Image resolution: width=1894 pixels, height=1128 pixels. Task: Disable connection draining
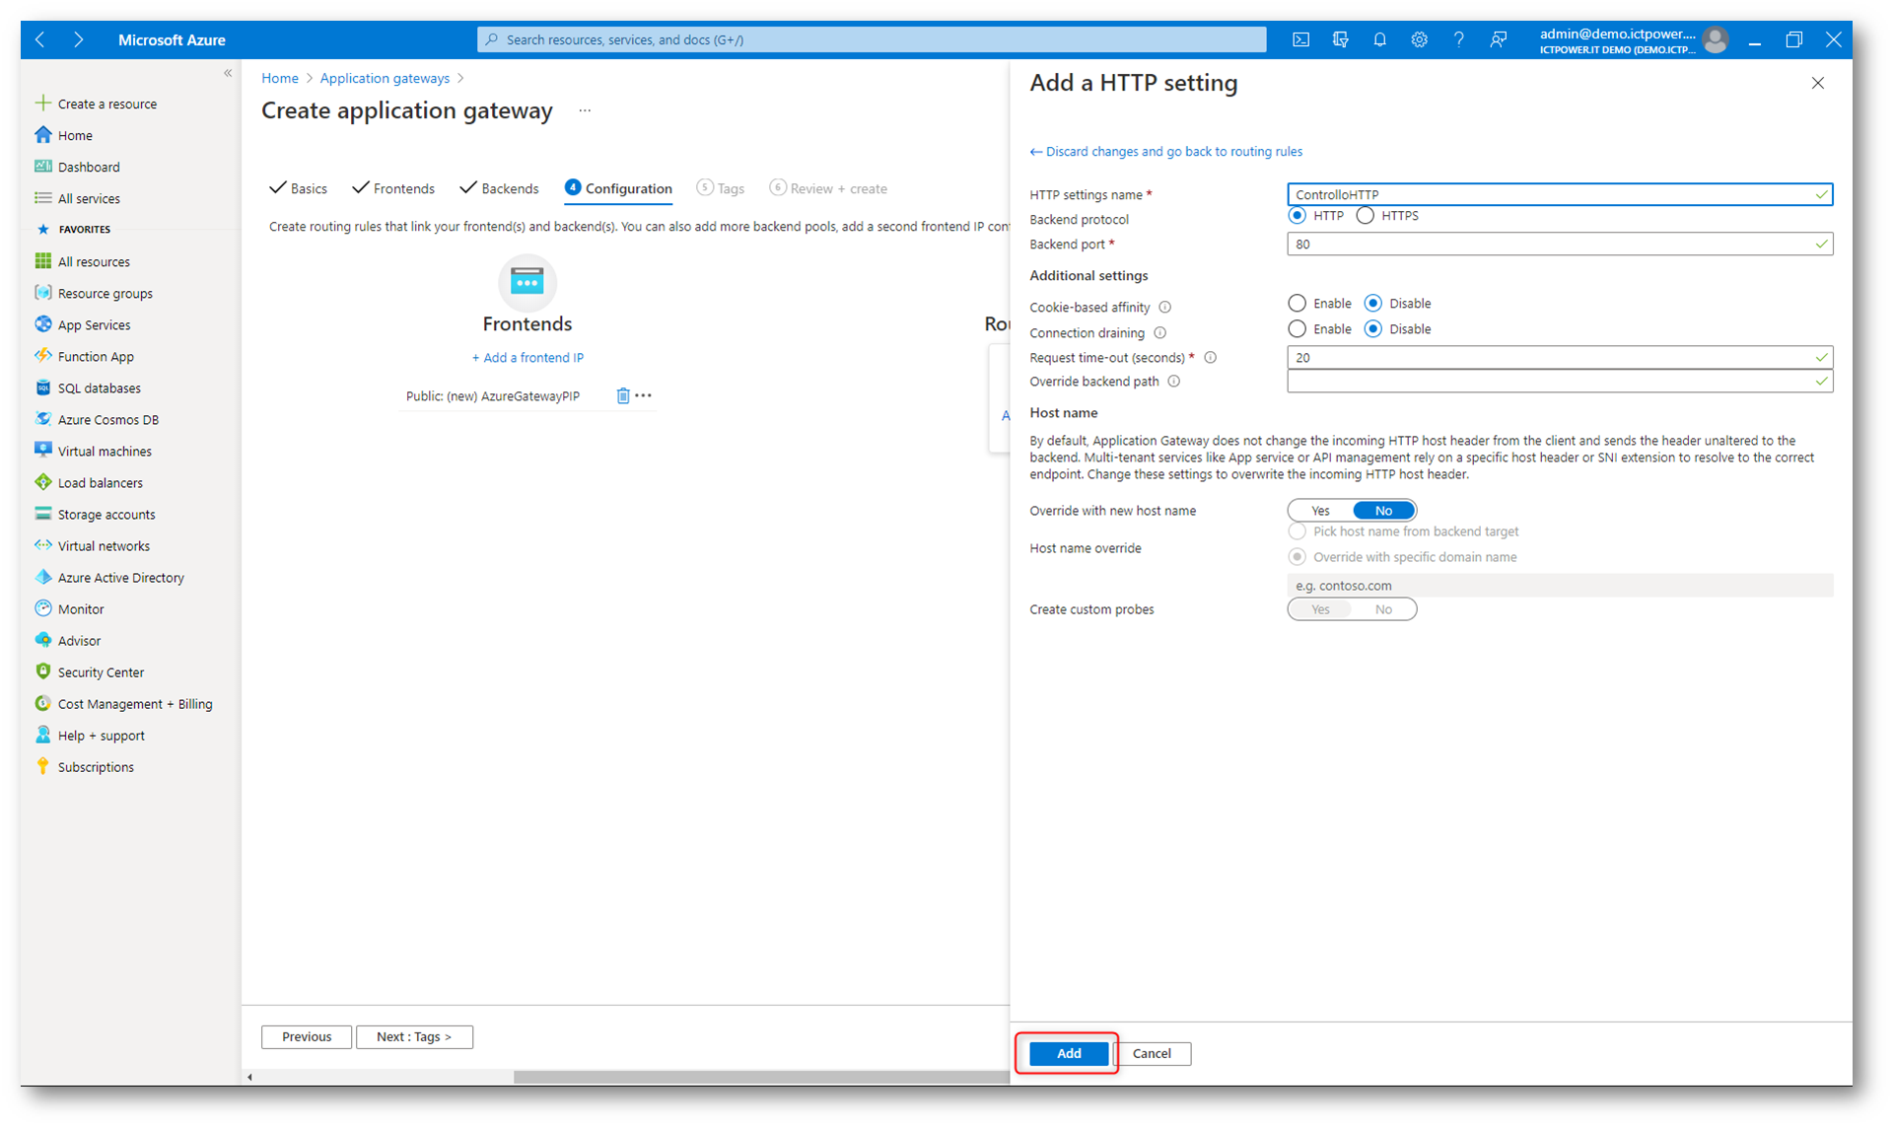[1373, 328]
